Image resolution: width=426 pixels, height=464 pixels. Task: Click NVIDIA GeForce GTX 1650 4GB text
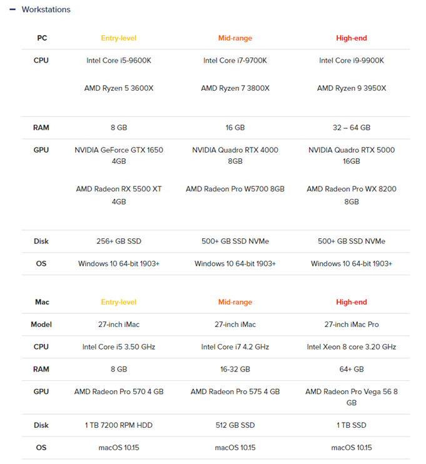(x=119, y=155)
